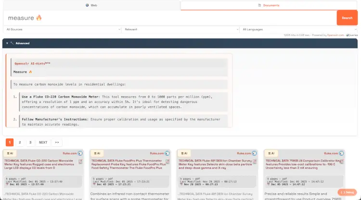Click blue circle icon on FoodPro Plus card
The height and width of the screenshot is (200, 361).
coord(167,153)
